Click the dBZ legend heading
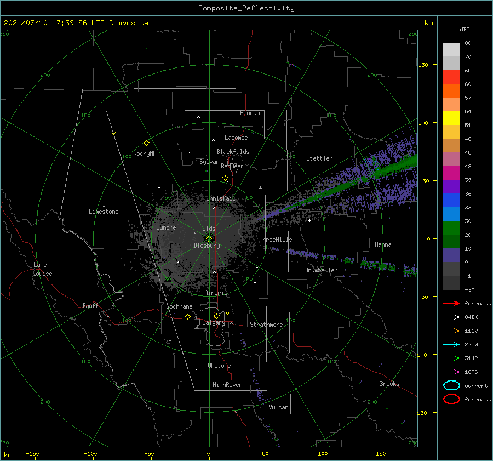The width and height of the screenshot is (493, 461). [x=465, y=29]
